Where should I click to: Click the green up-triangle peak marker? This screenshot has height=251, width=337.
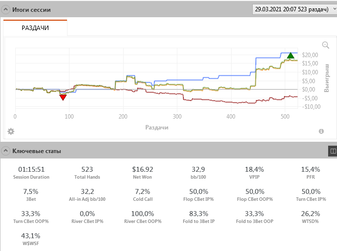[290, 56]
